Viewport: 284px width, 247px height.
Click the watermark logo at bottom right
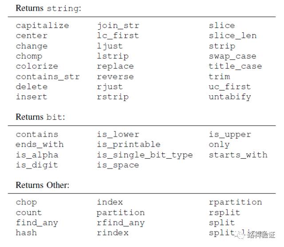(257, 235)
